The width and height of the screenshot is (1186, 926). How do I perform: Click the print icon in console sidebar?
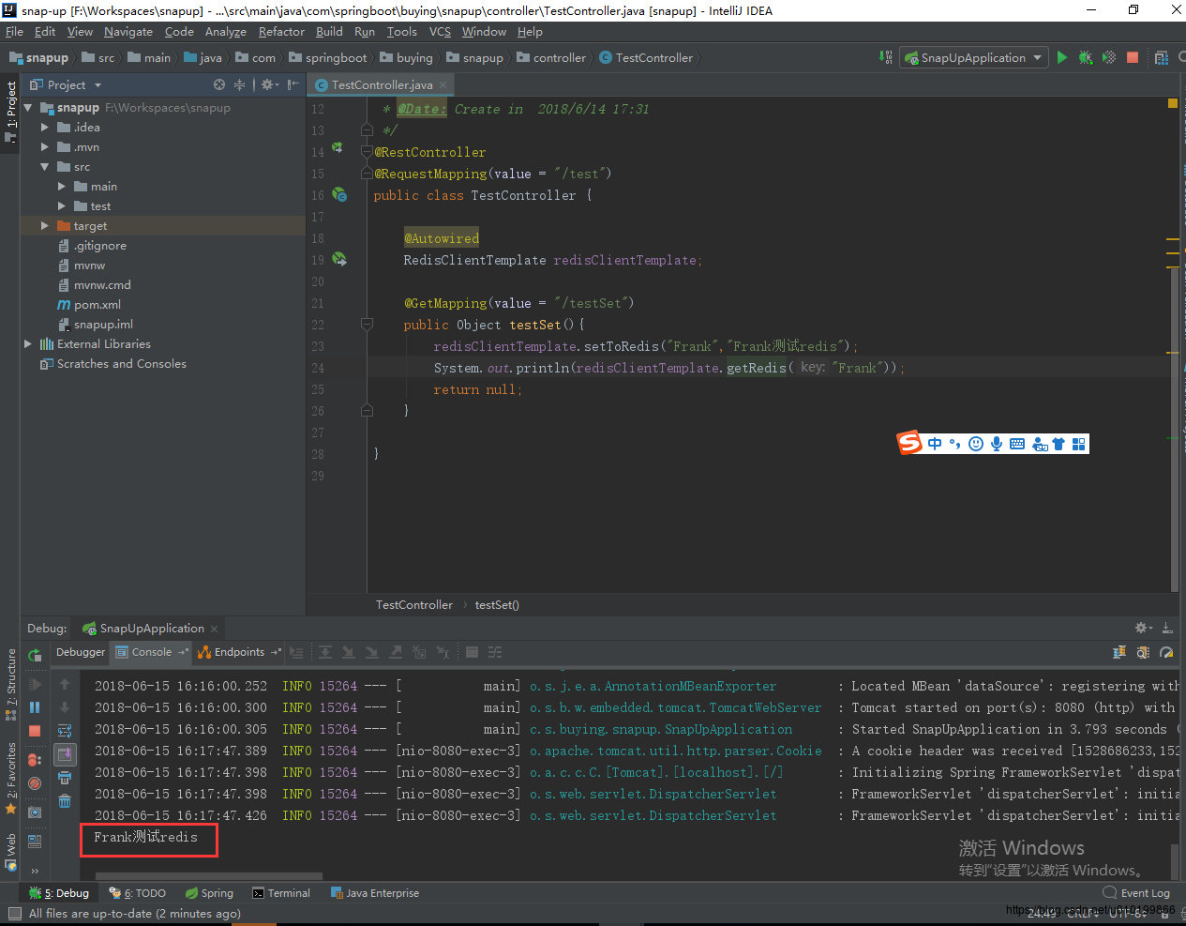point(65,778)
